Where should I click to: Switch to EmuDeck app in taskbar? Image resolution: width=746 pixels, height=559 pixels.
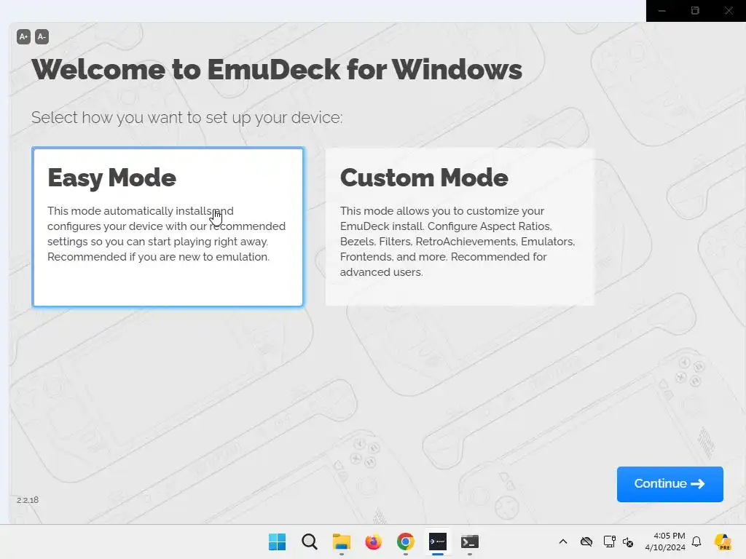coord(438,542)
